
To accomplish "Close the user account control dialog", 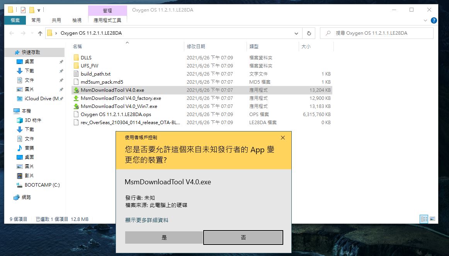I will pyautogui.click(x=283, y=138).
